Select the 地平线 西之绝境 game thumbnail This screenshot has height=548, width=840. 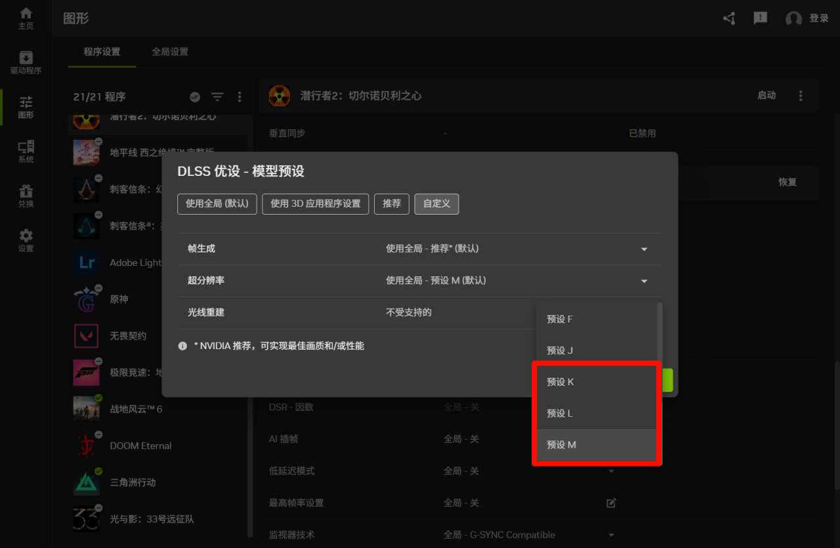(86, 152)
